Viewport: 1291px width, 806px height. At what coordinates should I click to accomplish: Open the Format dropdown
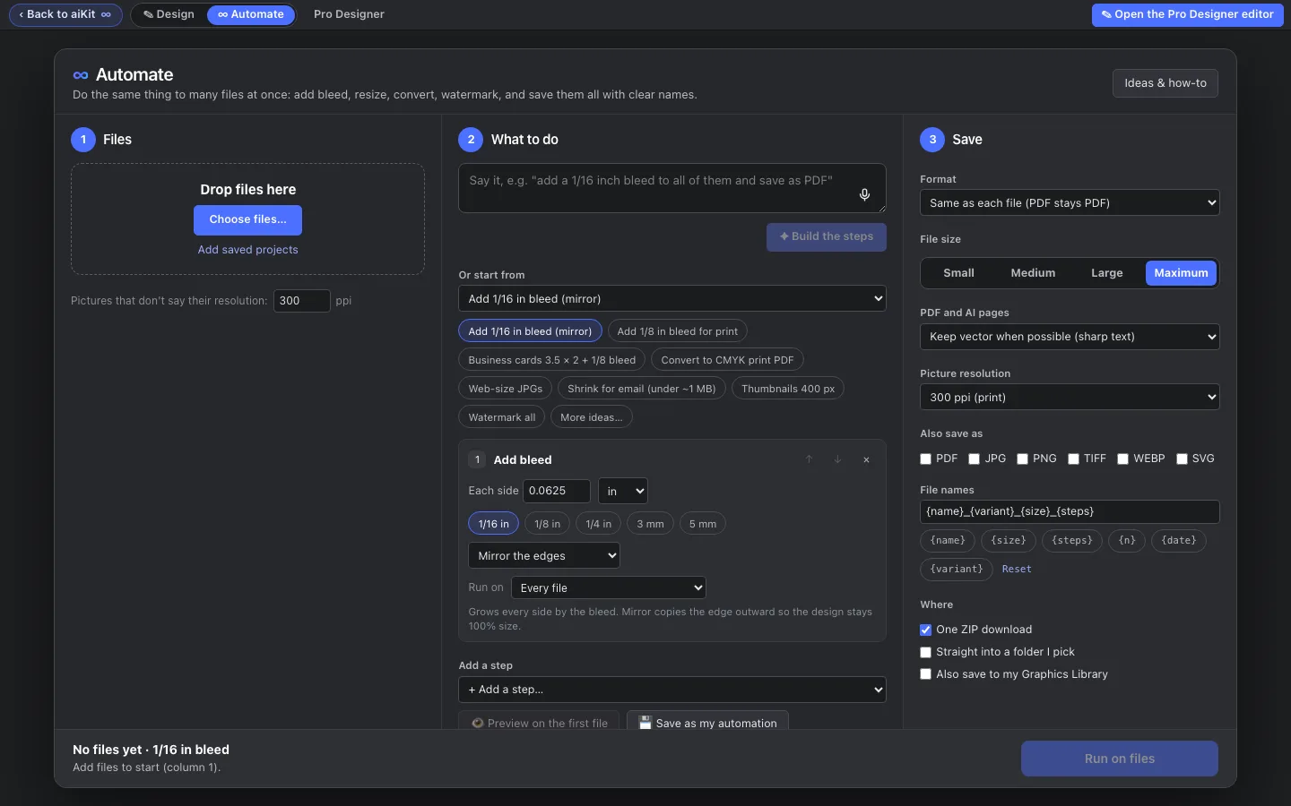point(1070,203)
